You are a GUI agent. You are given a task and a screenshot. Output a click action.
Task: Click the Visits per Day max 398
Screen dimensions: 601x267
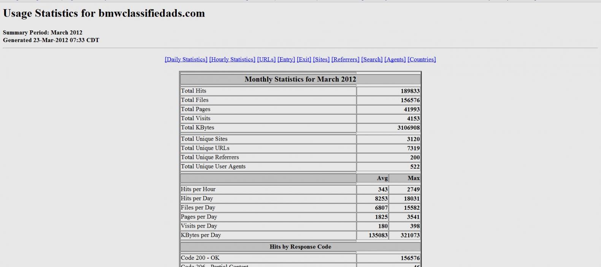coord(415,226)
